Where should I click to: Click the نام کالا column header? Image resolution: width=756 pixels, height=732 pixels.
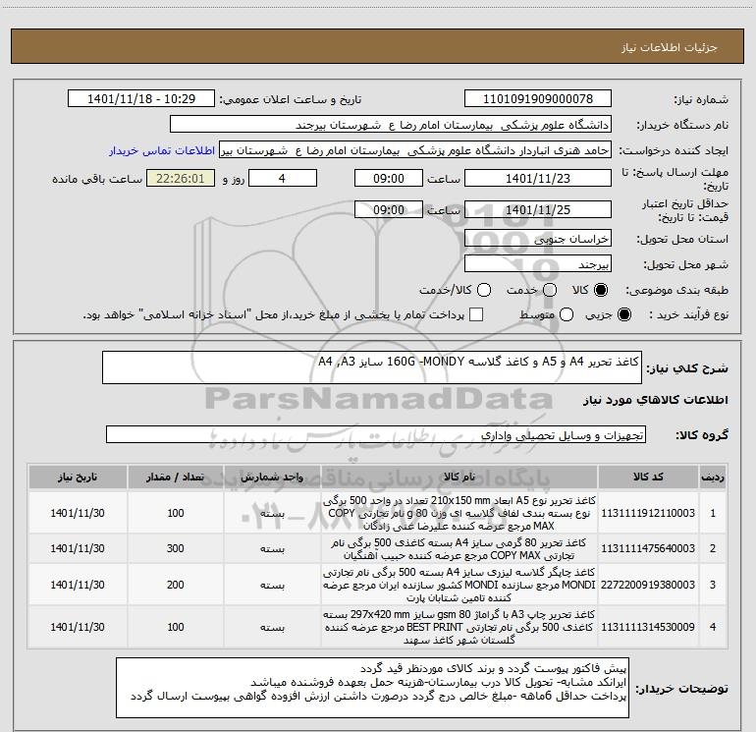pyautogui.click(x=459, y=478)
